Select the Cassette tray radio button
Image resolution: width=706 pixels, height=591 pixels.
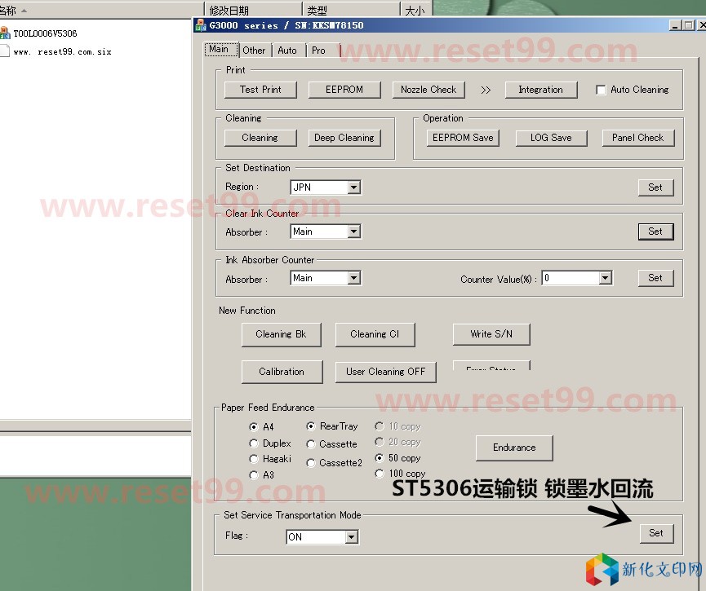pyautogui.click(x=311, y=444)
